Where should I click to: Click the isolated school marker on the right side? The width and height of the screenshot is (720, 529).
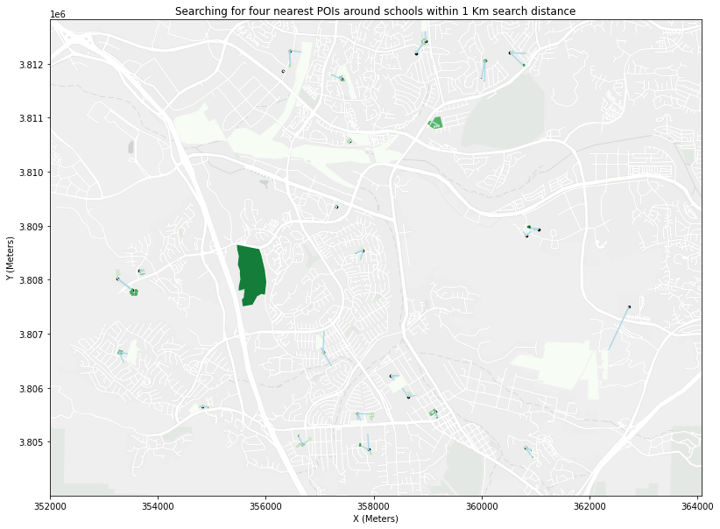point(630,307)
